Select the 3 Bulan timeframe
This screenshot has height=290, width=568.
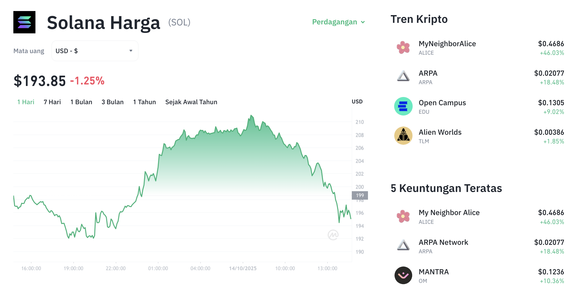click(112, 102)
